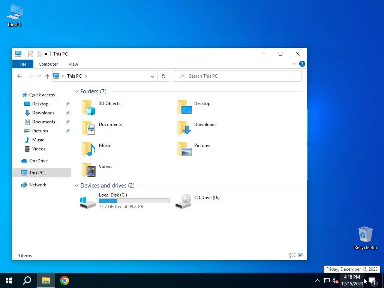Click '73.7 GB free of 99.3 GB' text
Screen dimensions: 384x288
click(x=121, y=207)
